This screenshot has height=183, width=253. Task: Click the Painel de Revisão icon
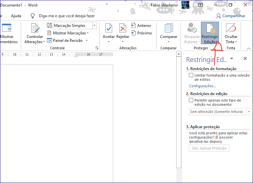49,41
